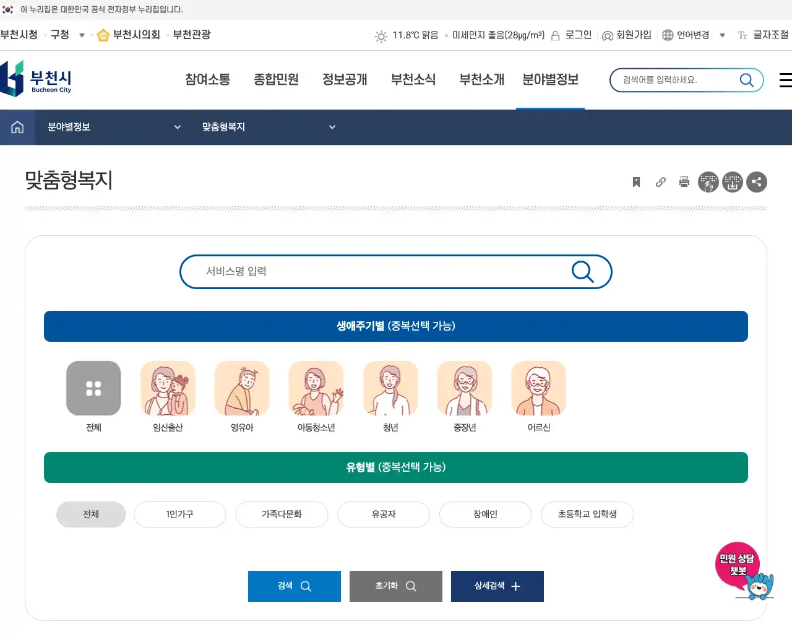Screen dimensions: 792x634
Task: Share the page via share icon
Action: (757, 182)
